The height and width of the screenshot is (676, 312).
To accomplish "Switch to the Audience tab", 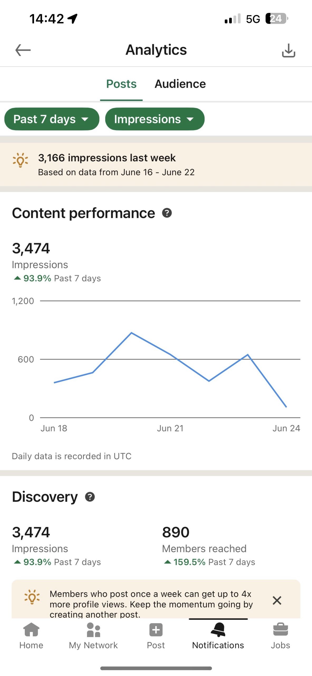I will coord(180,84).
